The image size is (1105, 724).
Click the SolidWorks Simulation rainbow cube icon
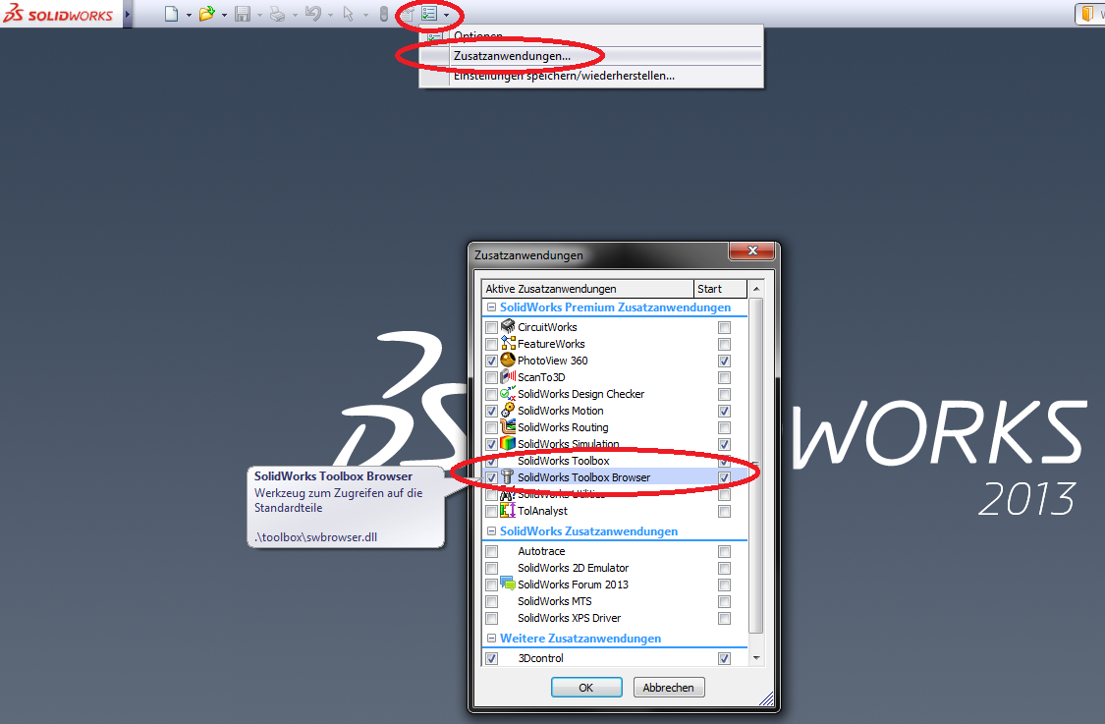pos(508,443)
